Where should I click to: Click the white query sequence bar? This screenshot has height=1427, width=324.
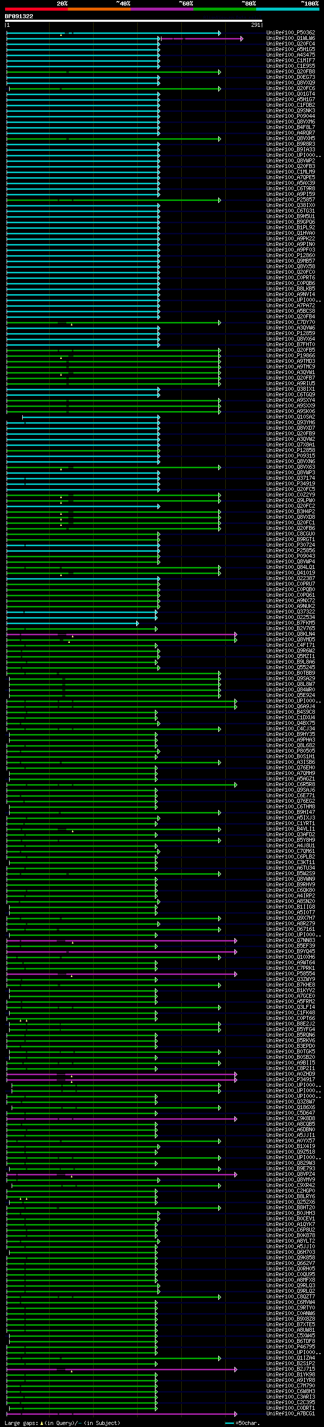[x=134, y=21]
